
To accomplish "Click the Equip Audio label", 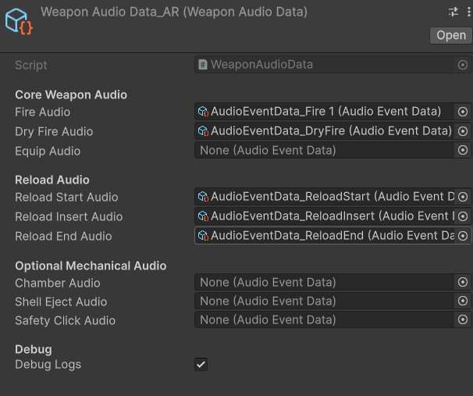I will [x=48, y=152].
